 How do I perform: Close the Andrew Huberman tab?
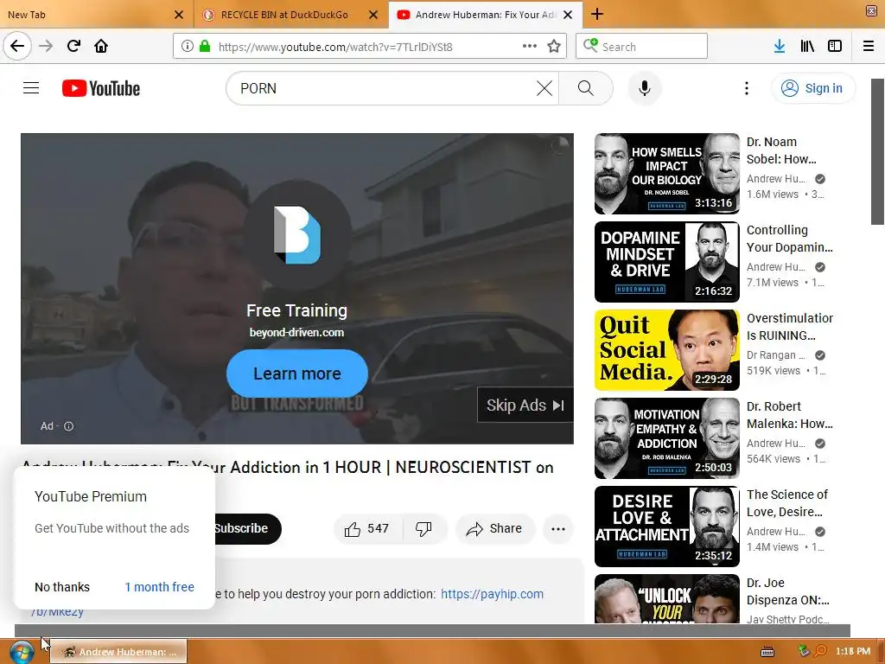click(x=569, y=14)
